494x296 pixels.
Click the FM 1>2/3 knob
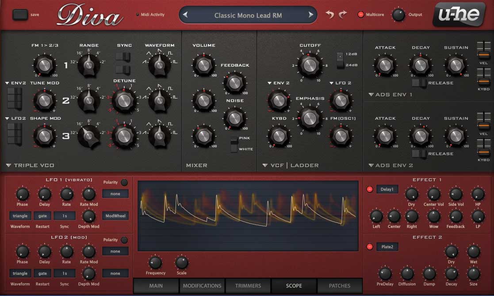(x=44, y=65)
